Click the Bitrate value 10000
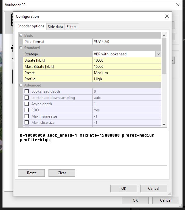The height and width of the screenshot is (210, 185). tap(127, 60)
